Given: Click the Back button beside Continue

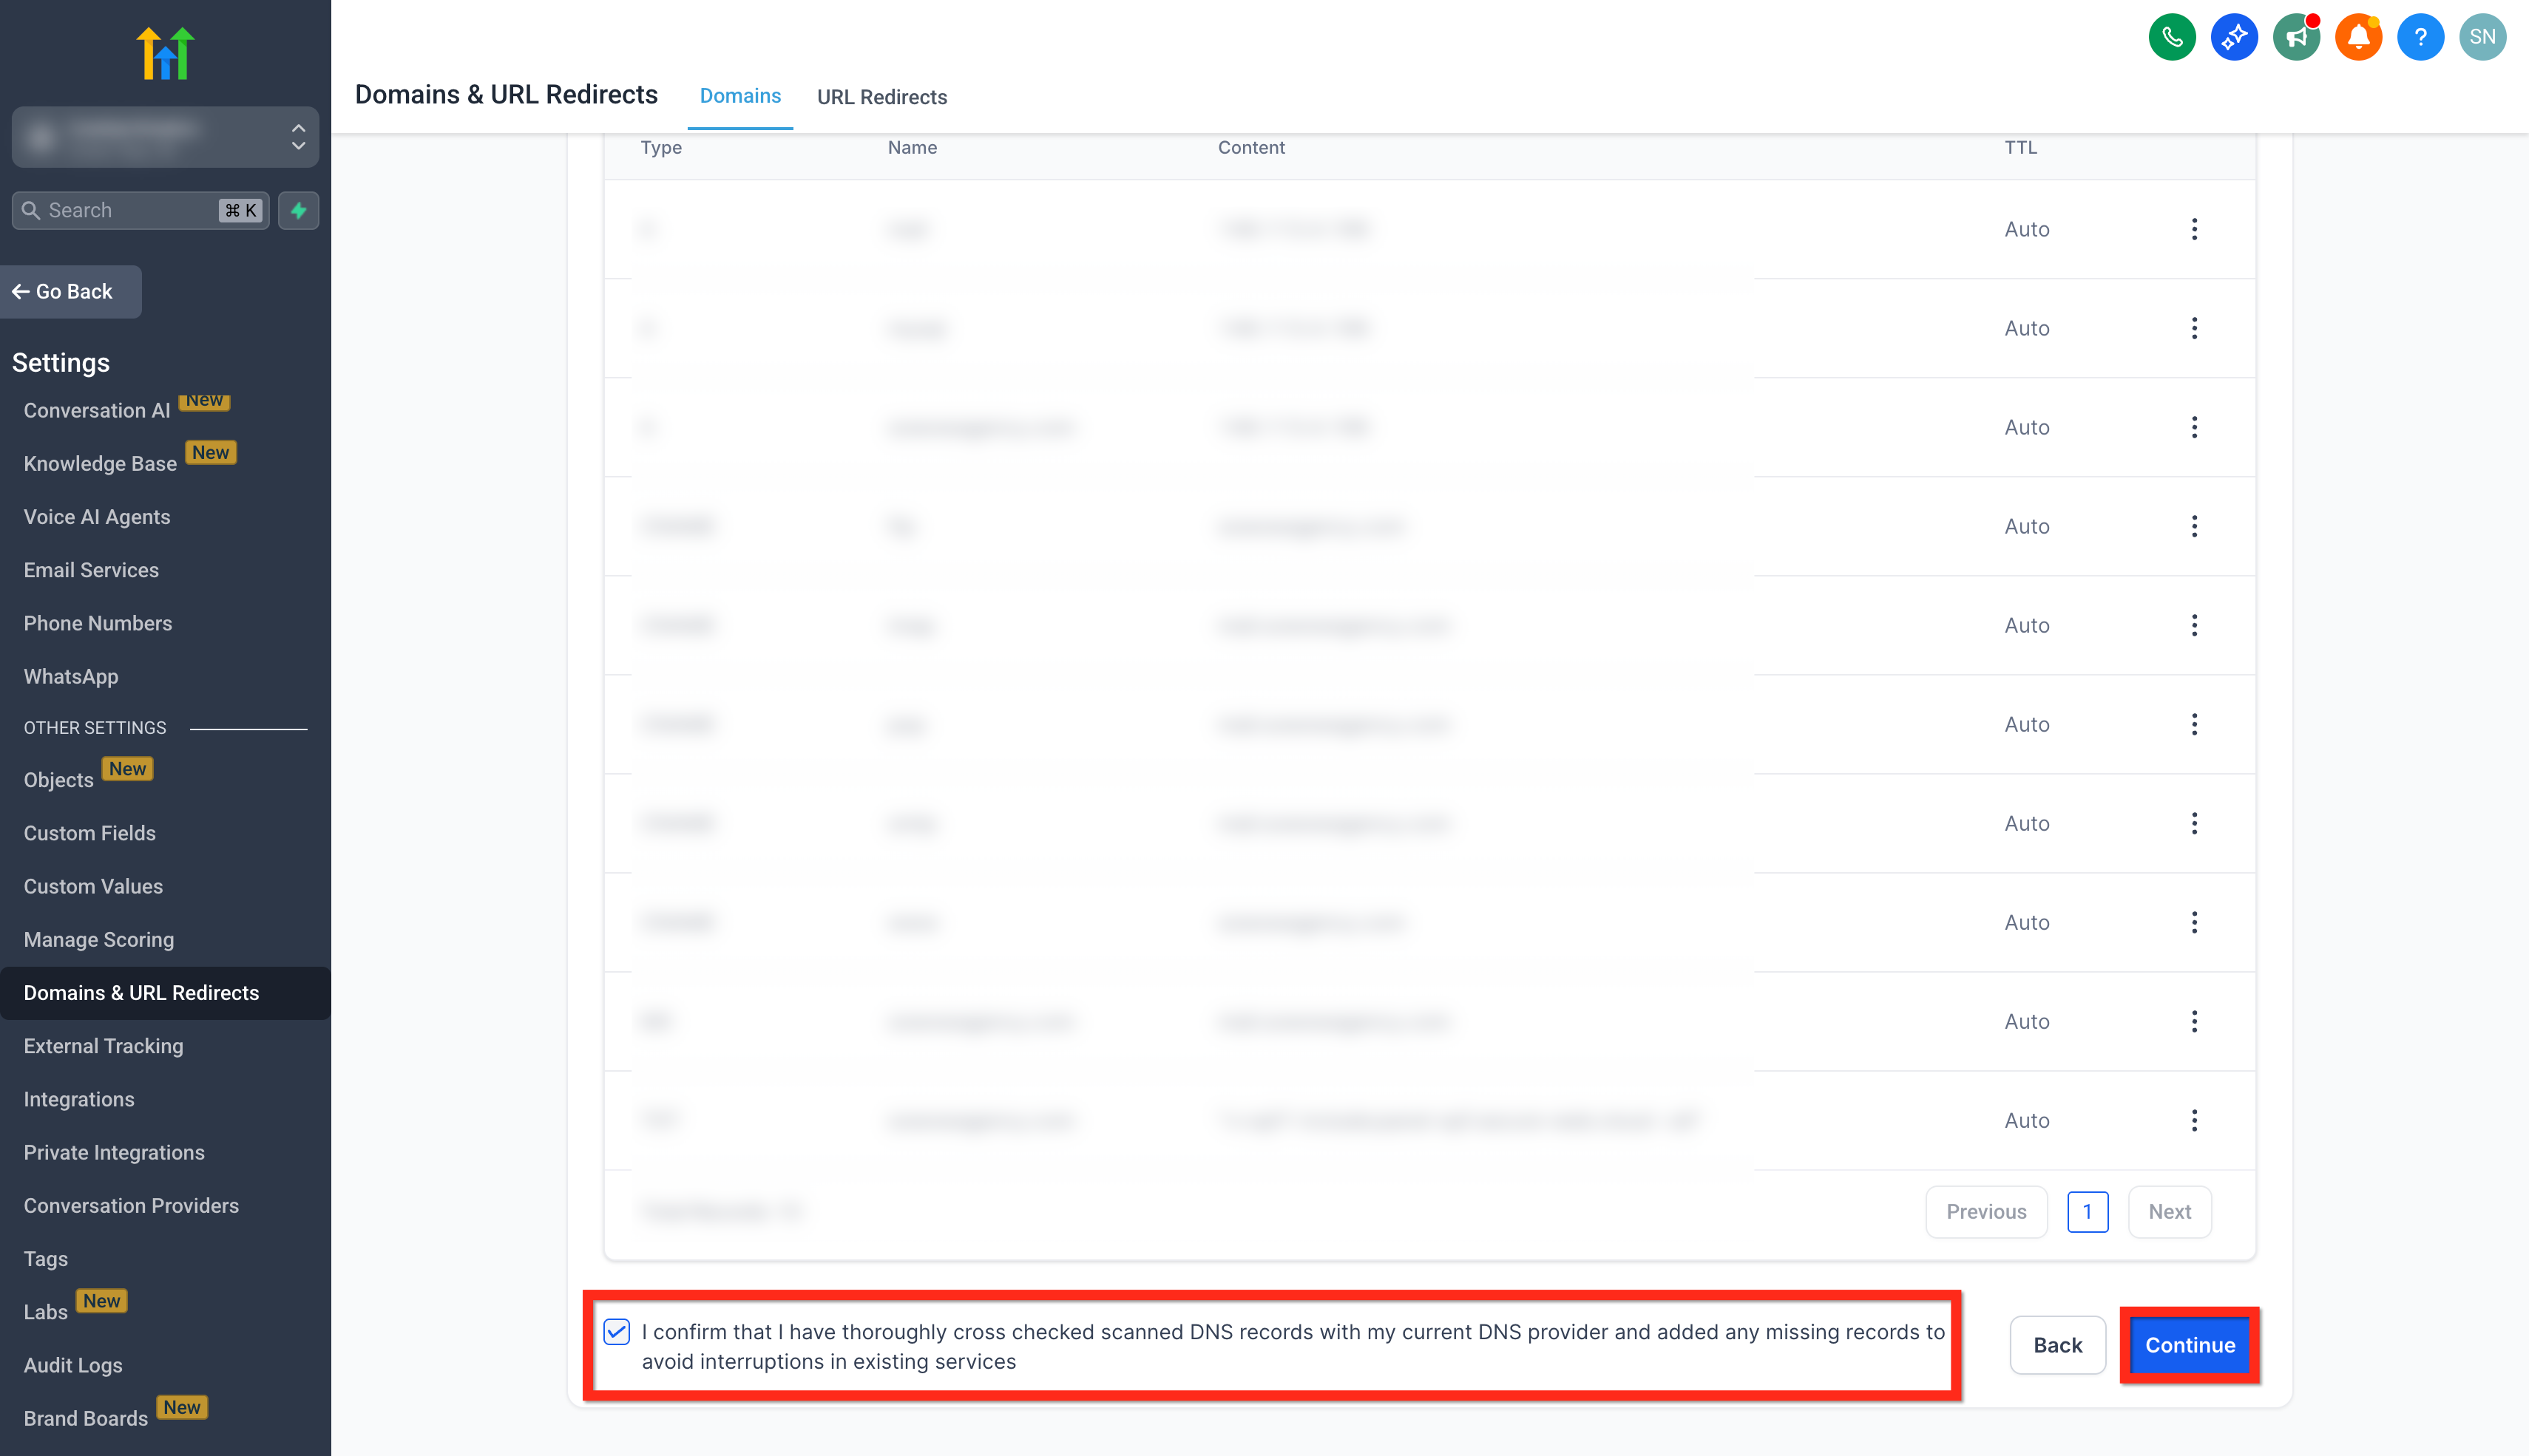Looking at the screenshot, I should coord(2056,1345).
